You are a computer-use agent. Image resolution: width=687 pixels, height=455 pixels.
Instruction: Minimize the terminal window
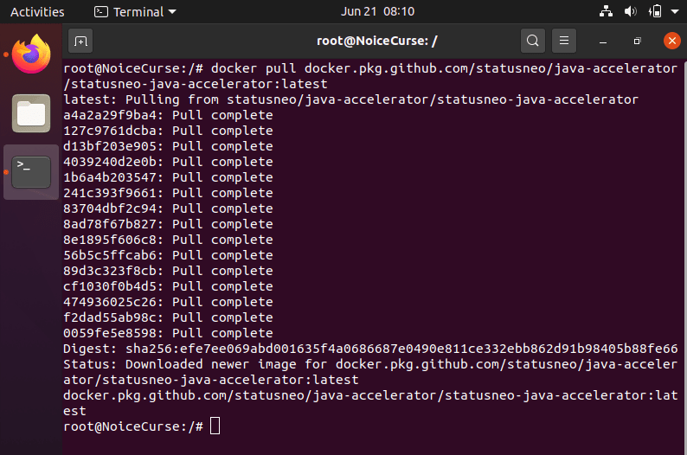coord(603,40)
